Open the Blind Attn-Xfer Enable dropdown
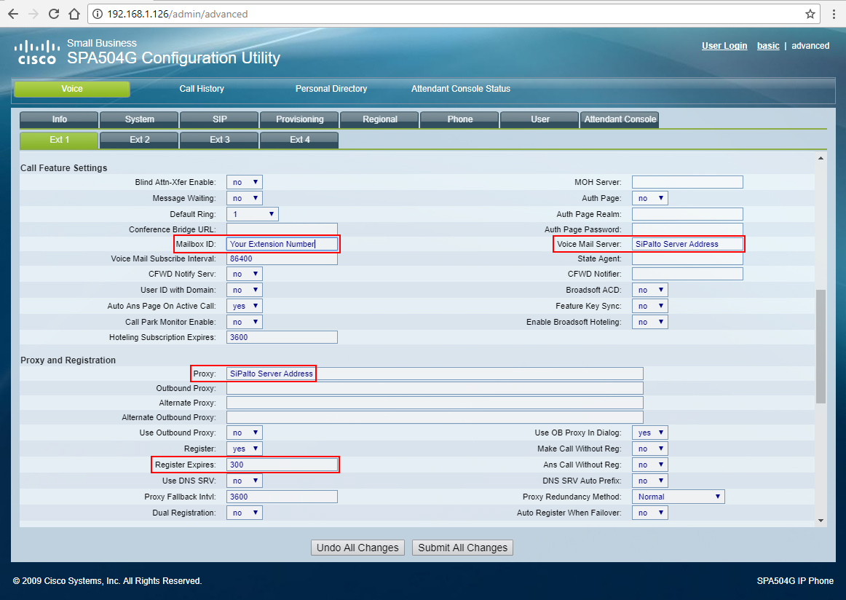The image size is (846, 600). (x=245, y=182)
